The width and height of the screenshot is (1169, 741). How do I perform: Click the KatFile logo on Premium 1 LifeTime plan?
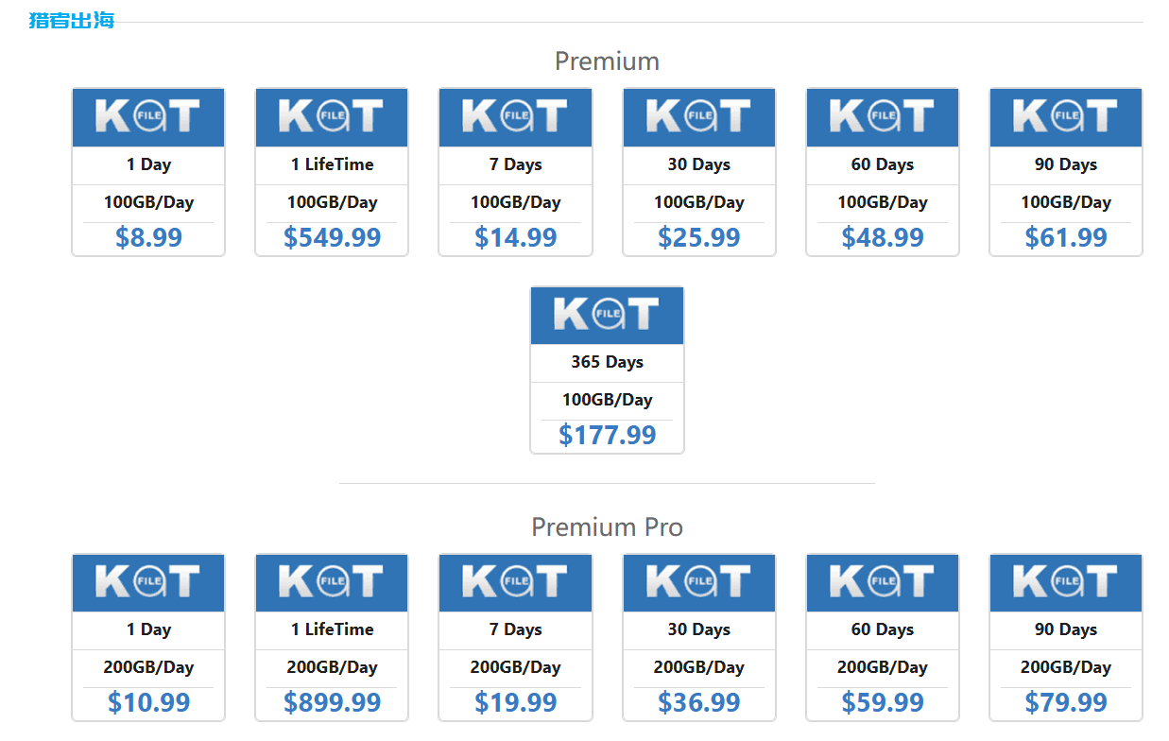coord(332,118)
